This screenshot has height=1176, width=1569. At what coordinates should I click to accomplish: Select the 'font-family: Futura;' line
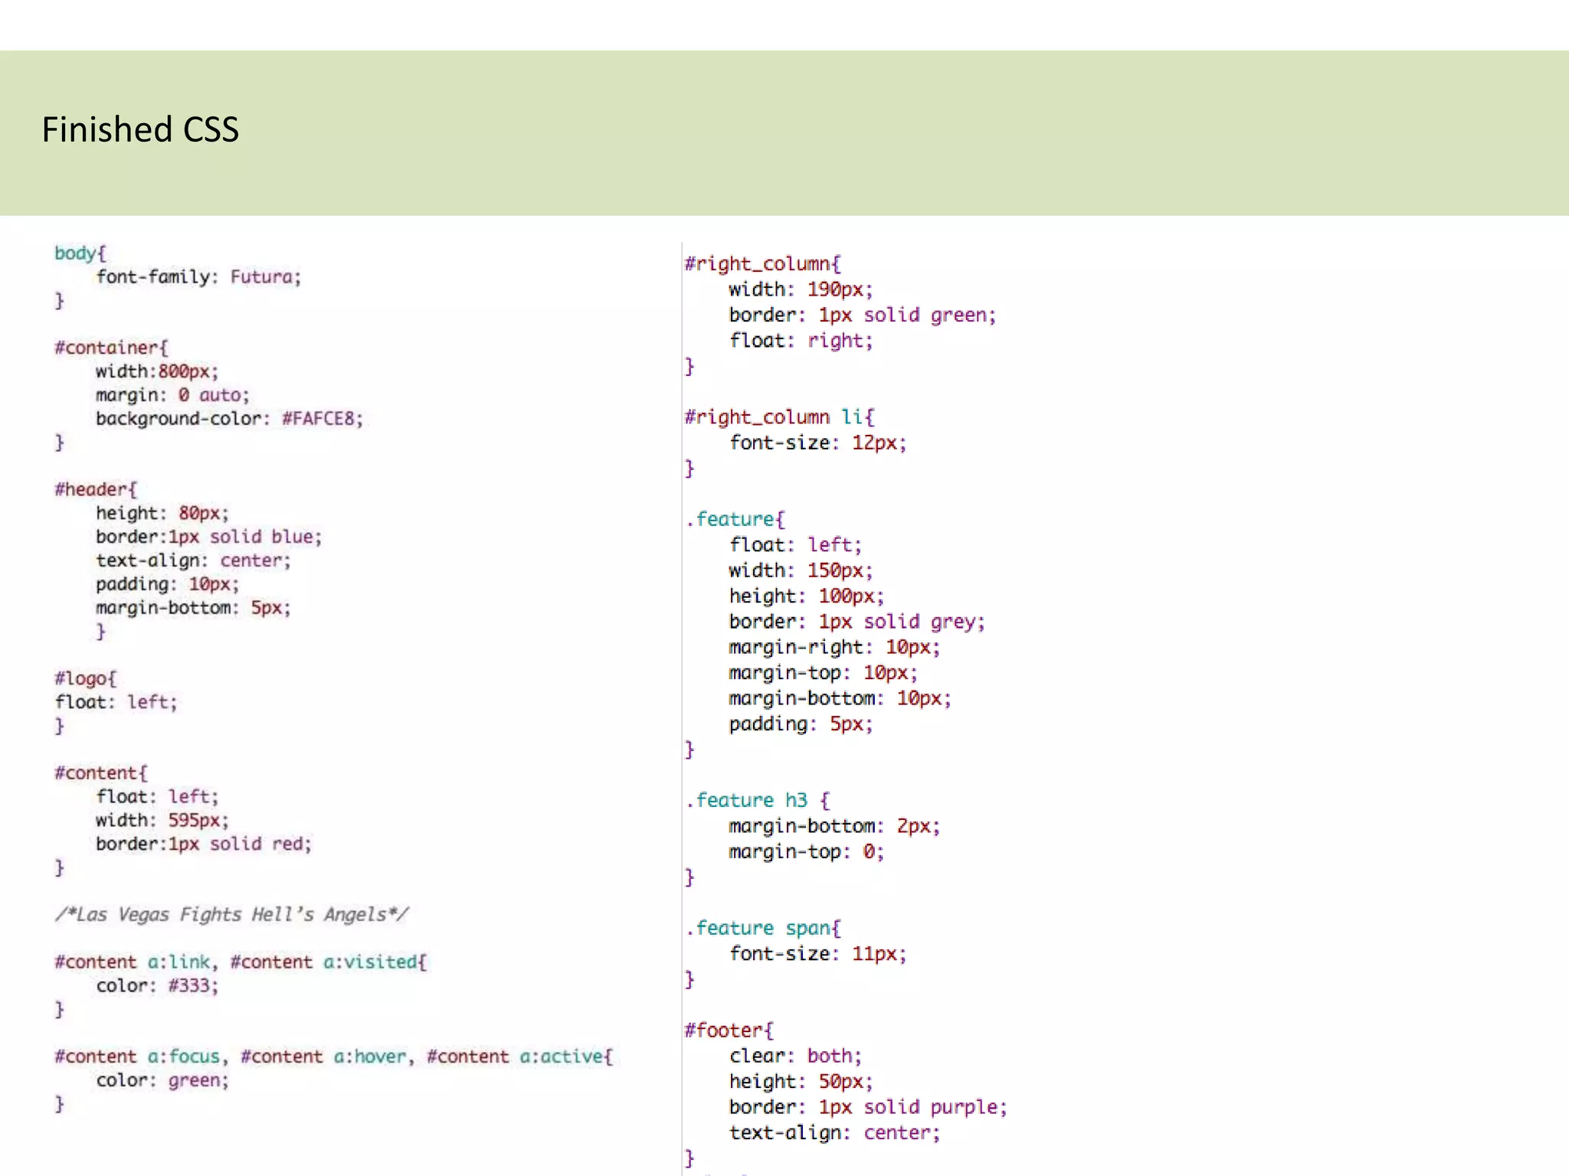[199, 277]
